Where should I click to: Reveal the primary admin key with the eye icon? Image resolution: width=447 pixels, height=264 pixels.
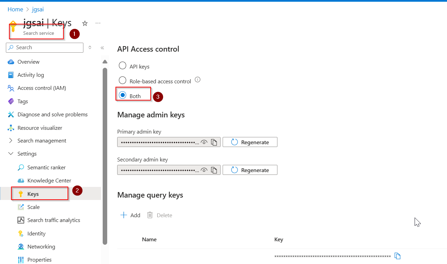204,142
